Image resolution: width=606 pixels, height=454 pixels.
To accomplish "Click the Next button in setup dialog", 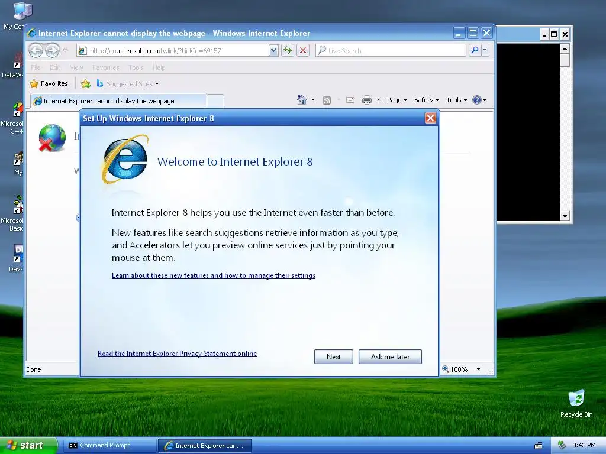I will click(x=334, y=356).
